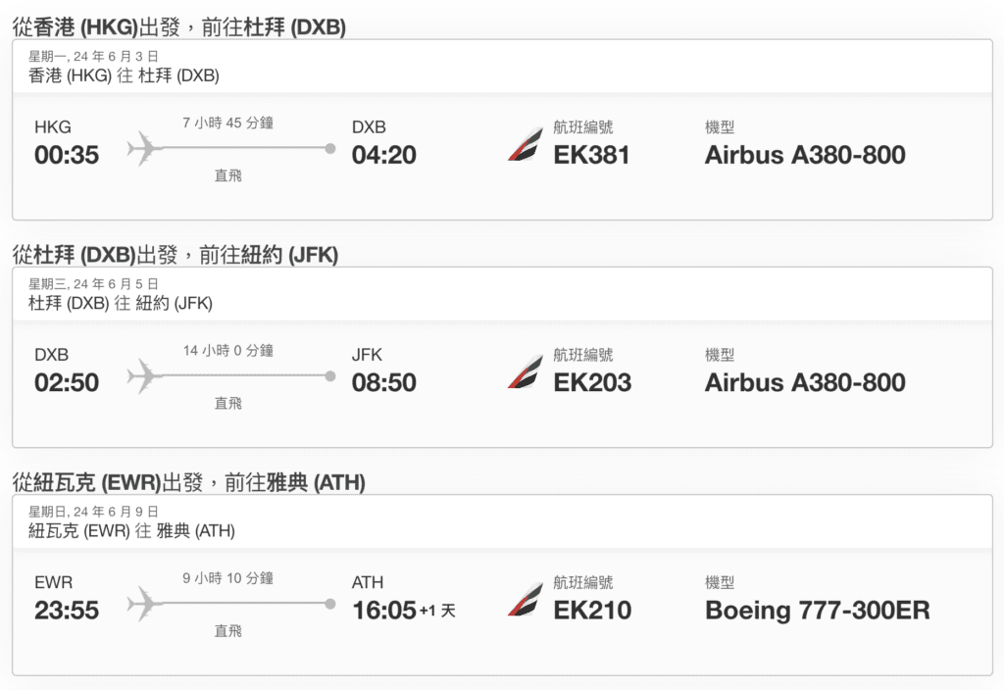
Task: Click the arrival dot on the 7小時45分鐘 route line
Action: (330, 149)
